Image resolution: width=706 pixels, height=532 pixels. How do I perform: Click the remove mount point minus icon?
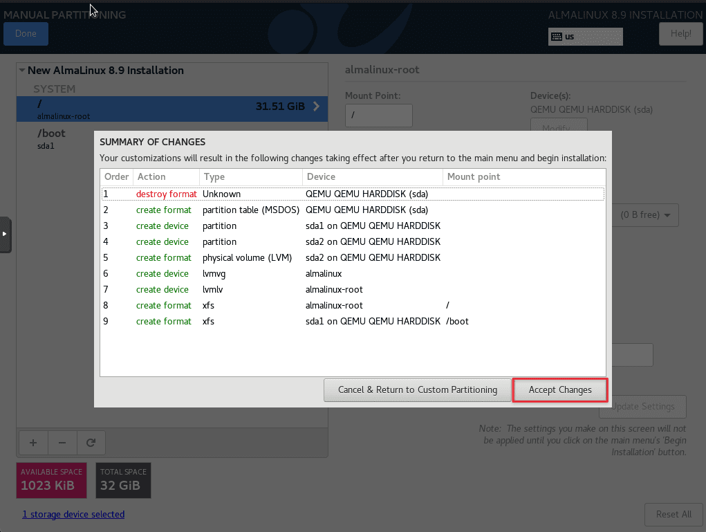62,443
